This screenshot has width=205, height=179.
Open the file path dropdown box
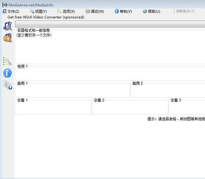[x=110, y=24]
